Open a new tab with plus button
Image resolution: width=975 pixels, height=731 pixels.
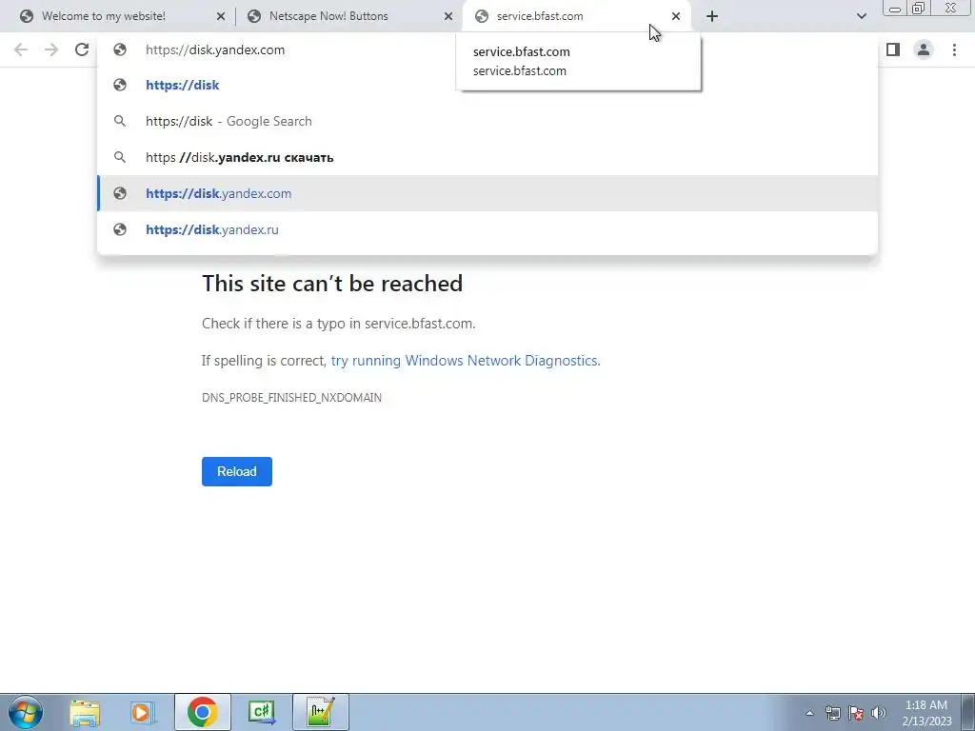click(712, 16)
